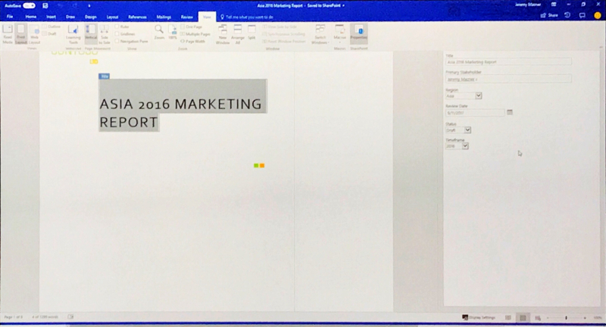Select Web Layout icon in status bar
Viewport: 606px width, 327px height.
[x=538, y=318]
